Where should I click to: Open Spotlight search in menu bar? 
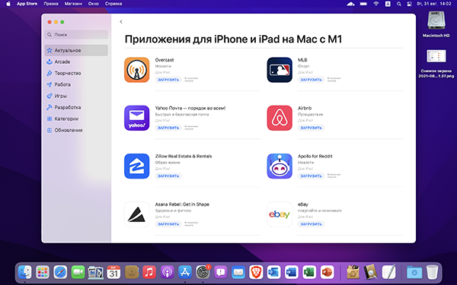click(398, 4)
